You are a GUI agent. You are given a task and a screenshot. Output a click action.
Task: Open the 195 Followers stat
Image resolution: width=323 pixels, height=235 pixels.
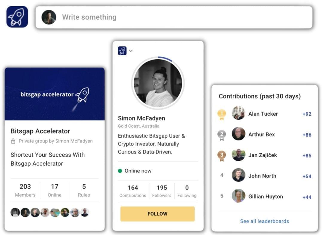point(162,191)
